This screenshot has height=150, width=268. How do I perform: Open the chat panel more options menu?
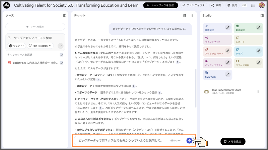coord(192,15)
